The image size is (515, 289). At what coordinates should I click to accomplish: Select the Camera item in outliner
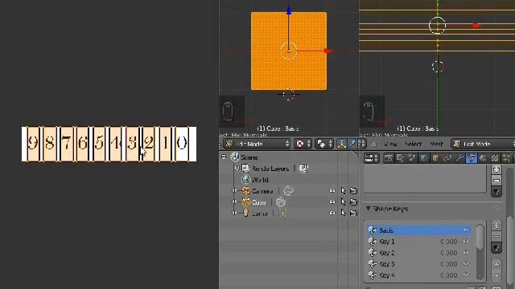(x=257, y=191)
